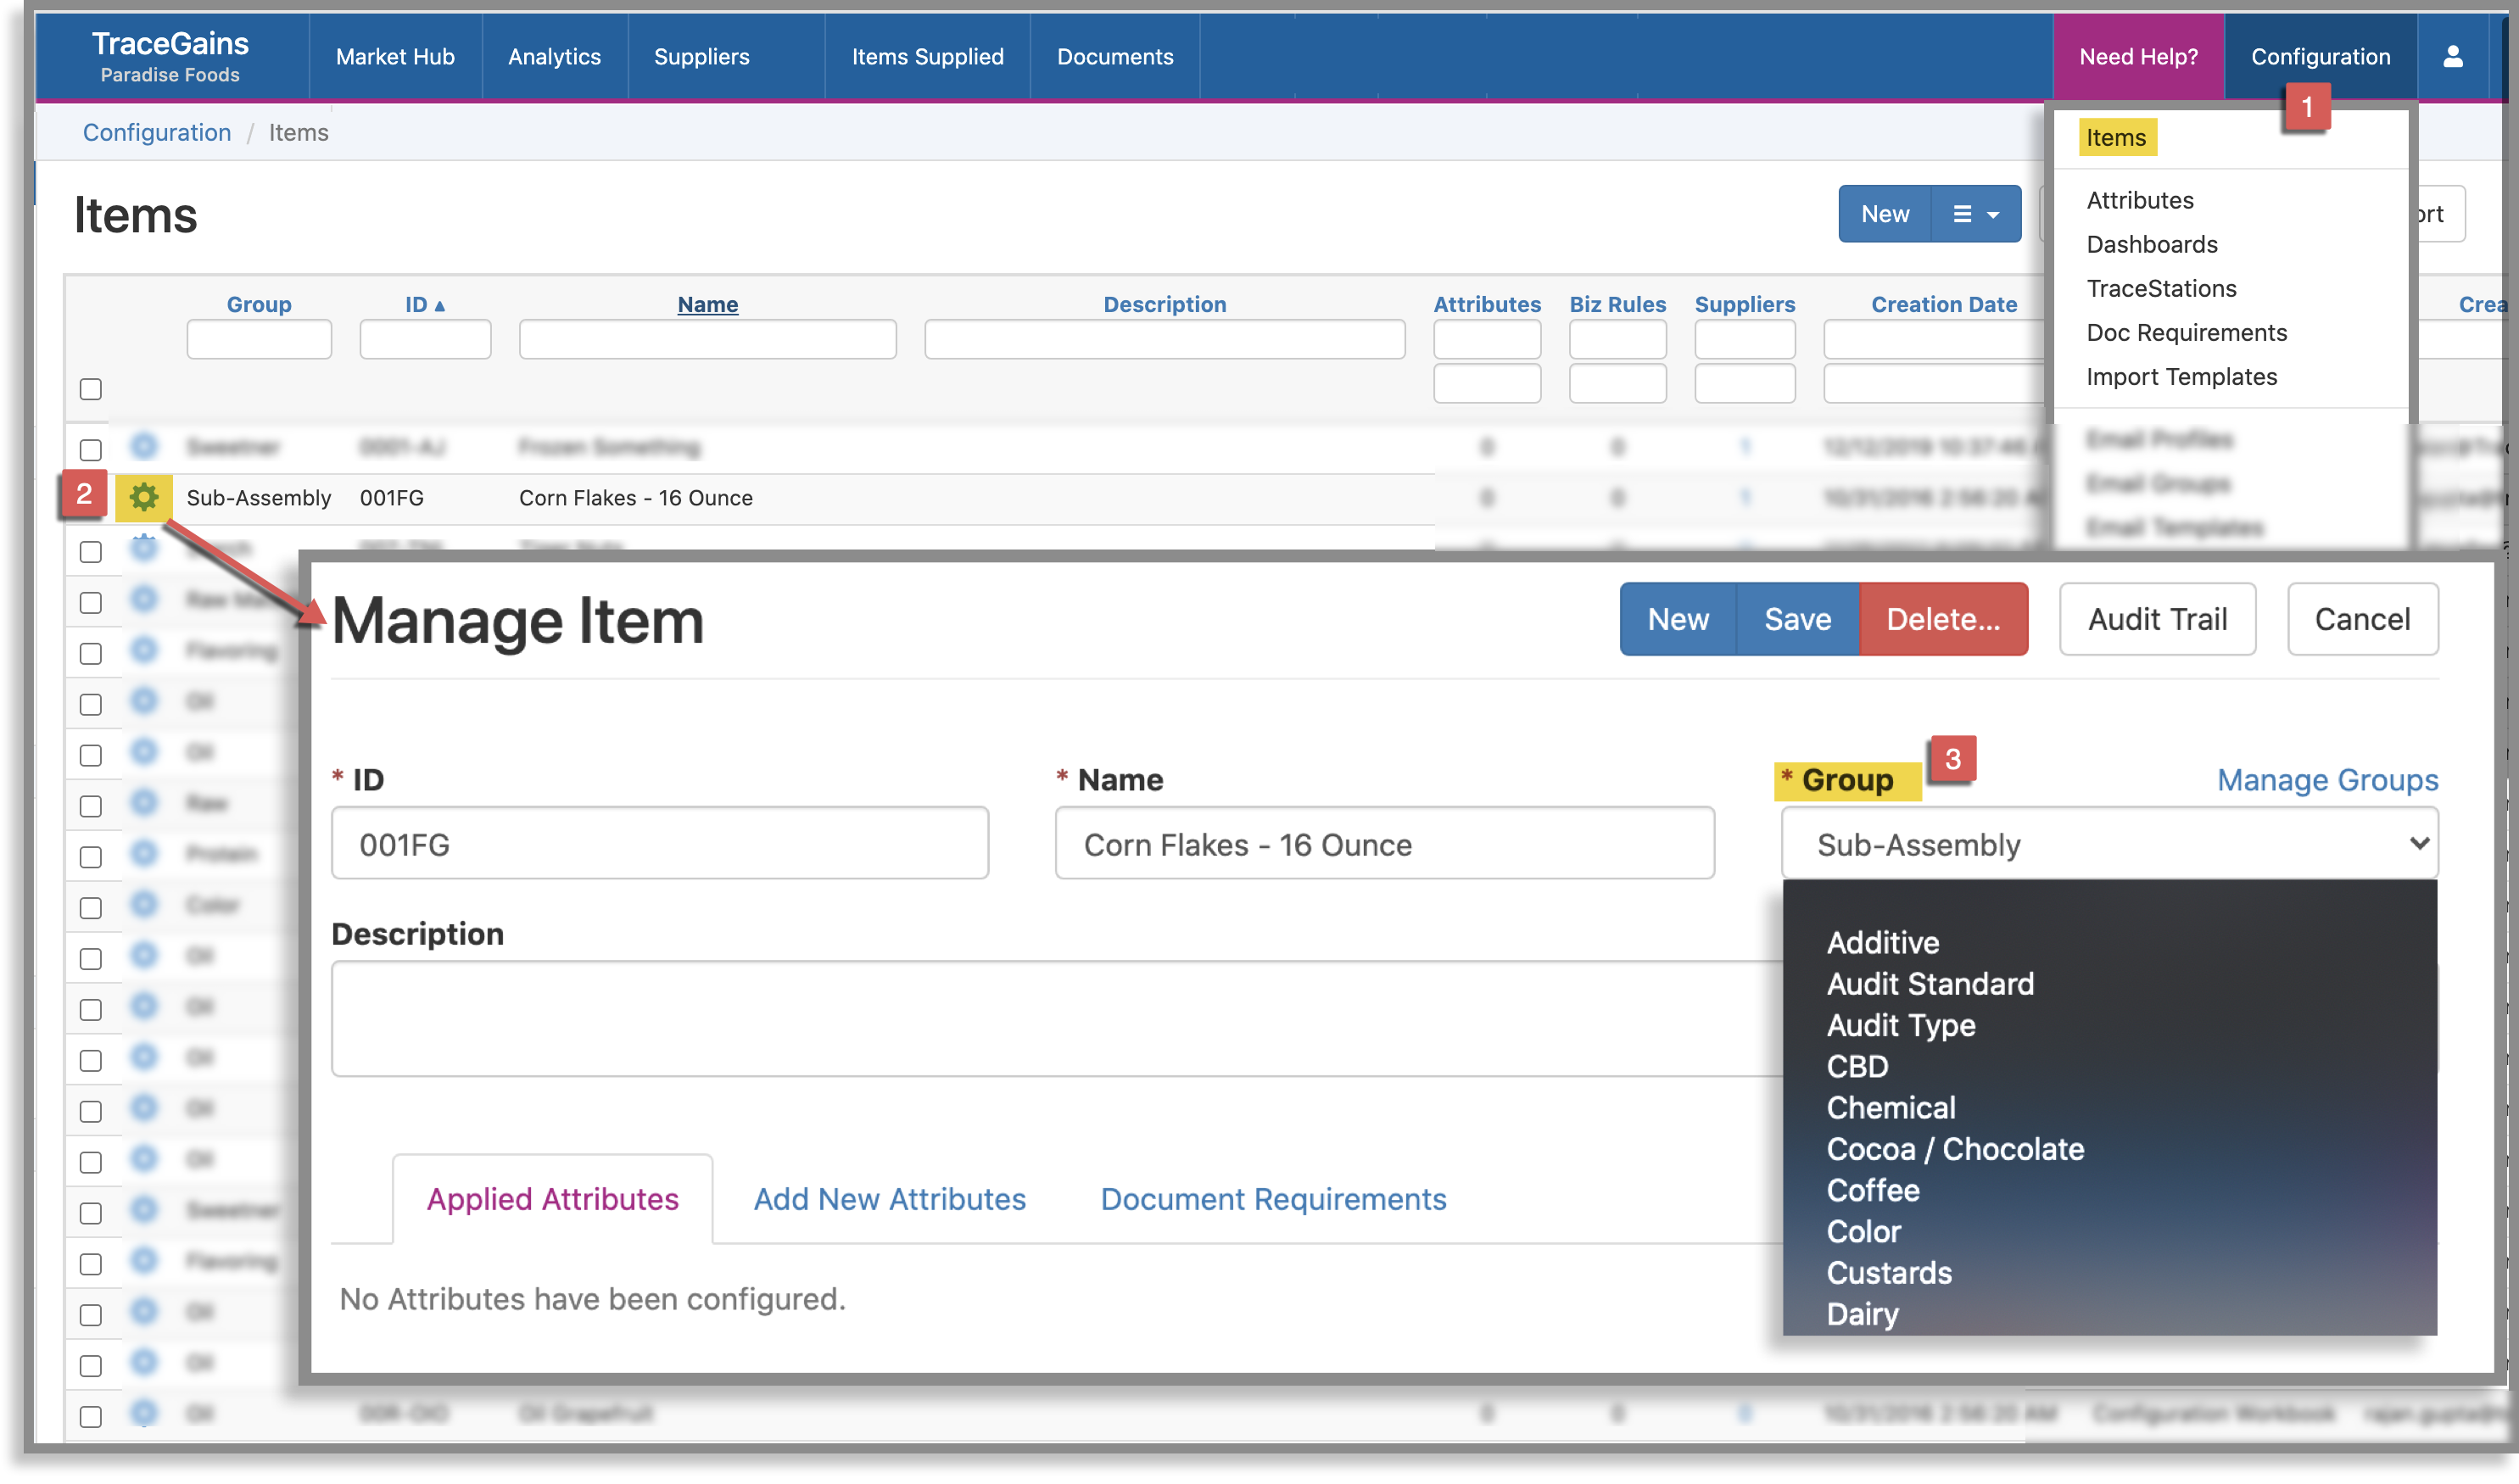Viewport: 2519px width, 1484px height.
Task: Select Cocoa / Chocolate from the Group options
Action: coord(1956,1148)
